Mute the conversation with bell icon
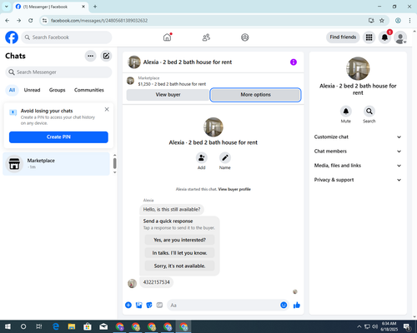This screenshot has width=417, height=333. (x=346, y=112)
